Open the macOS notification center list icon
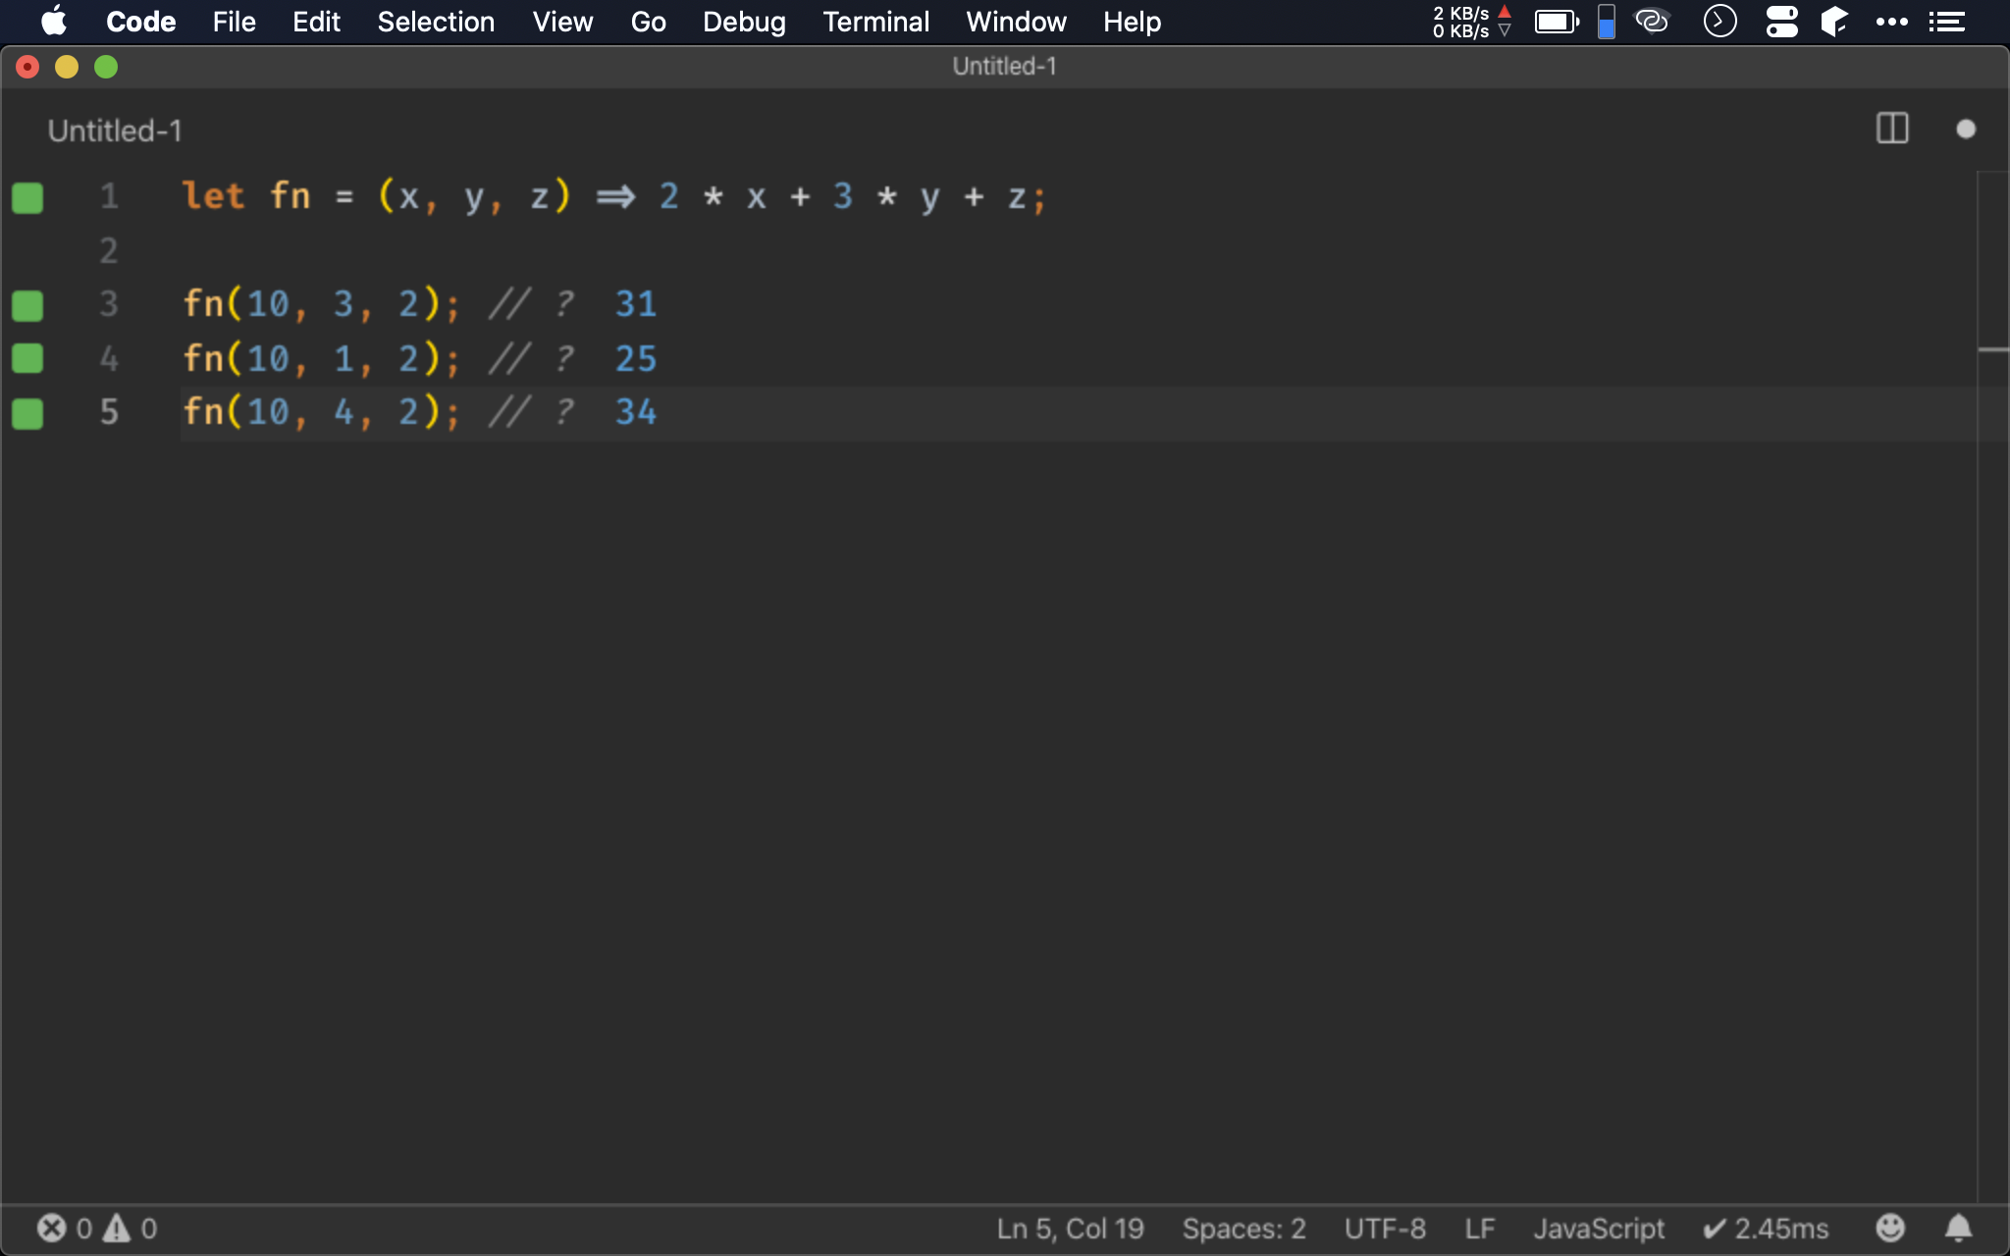This screenshot has height=1256, width=2010. coord(1946,21)
